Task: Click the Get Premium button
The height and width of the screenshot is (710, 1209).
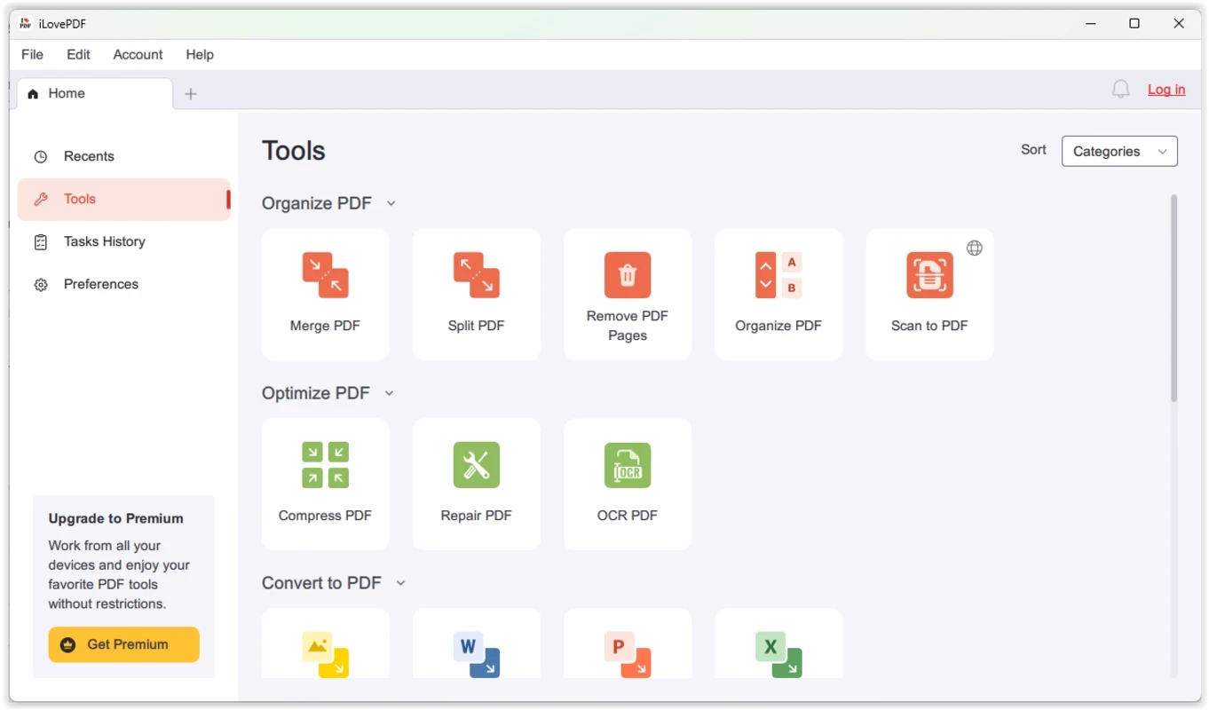Action: point(123,644)
